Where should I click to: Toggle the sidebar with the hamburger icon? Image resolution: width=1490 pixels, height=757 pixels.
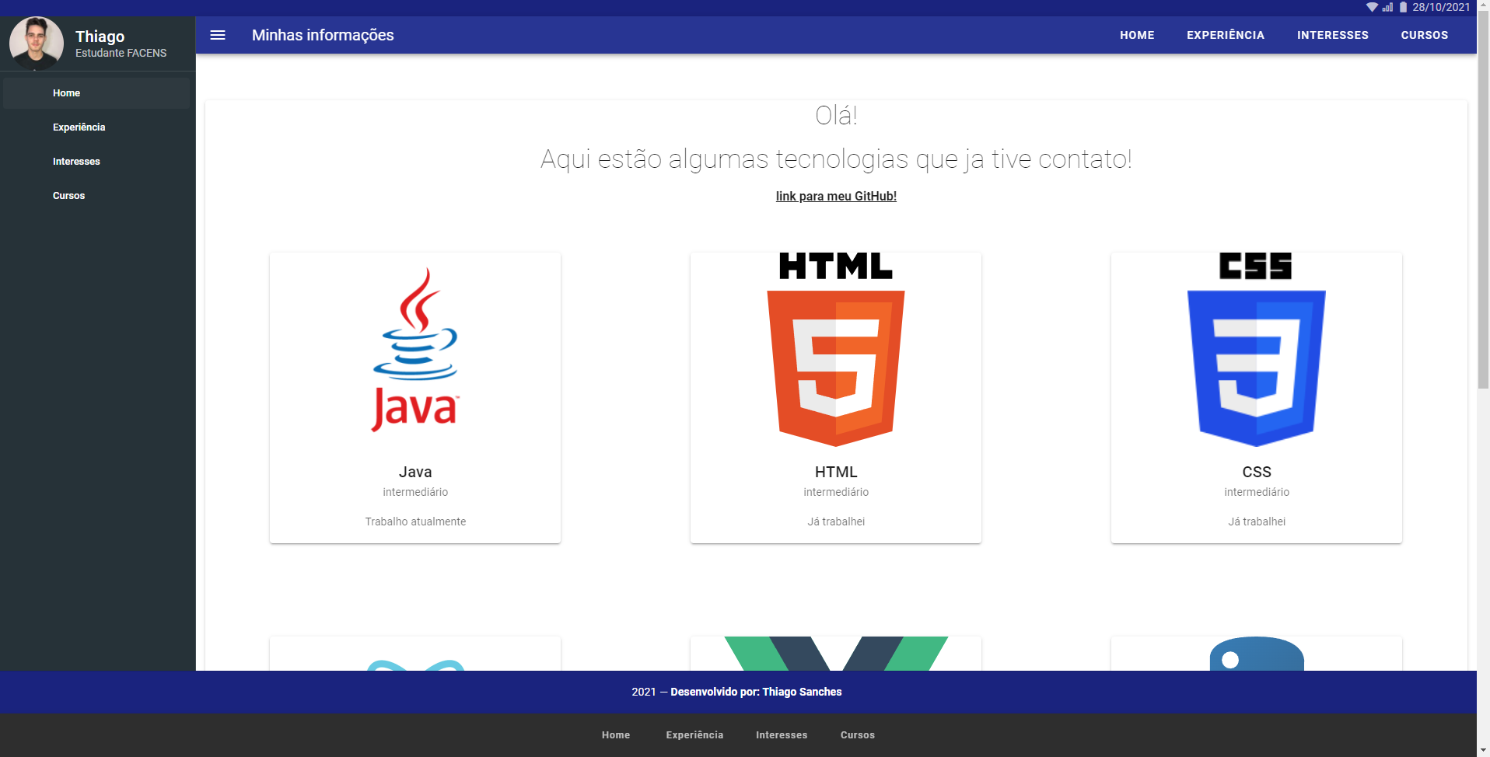(x=218, y=35)
